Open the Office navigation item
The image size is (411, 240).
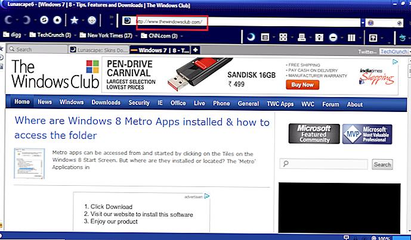178,103
